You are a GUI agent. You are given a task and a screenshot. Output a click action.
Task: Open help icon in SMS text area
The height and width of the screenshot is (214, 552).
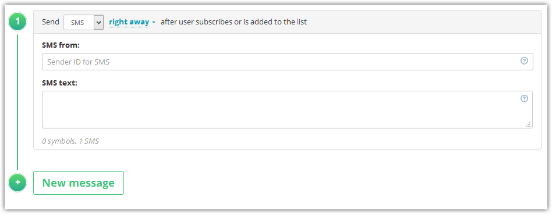[524, 98]
